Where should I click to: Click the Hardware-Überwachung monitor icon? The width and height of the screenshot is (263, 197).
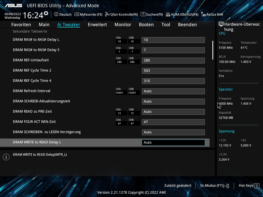[x=221, y=24]
